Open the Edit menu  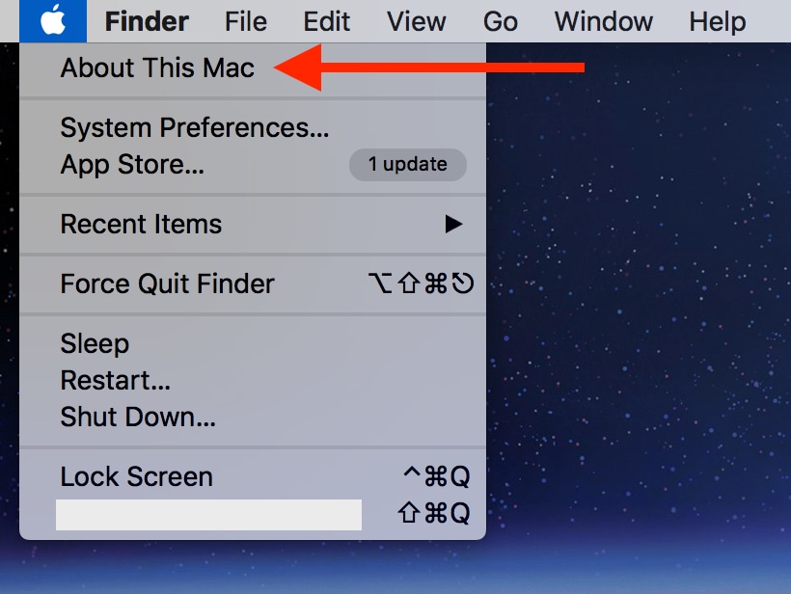[326, 21]
